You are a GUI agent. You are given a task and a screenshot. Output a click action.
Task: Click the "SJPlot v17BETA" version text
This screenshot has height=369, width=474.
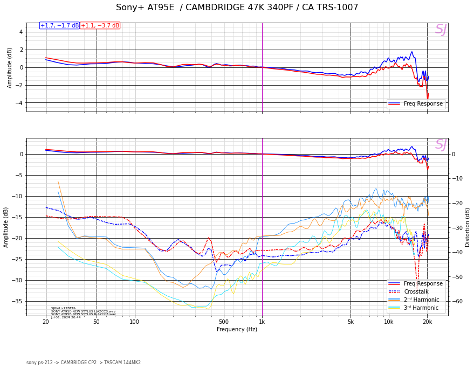[64, 308]
